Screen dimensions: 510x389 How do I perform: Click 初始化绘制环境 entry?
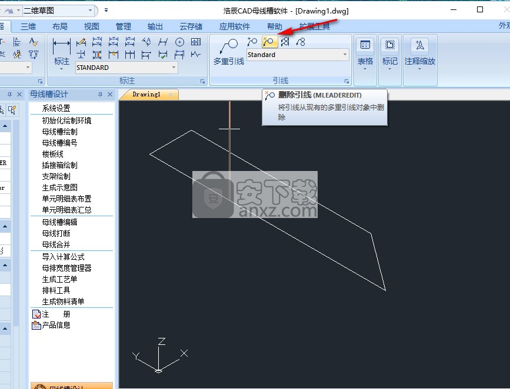coord(66,120)
